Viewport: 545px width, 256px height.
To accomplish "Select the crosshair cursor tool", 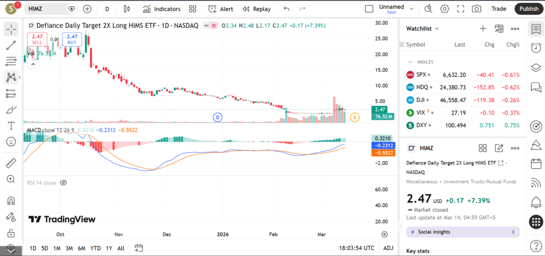I will (11, 30).
